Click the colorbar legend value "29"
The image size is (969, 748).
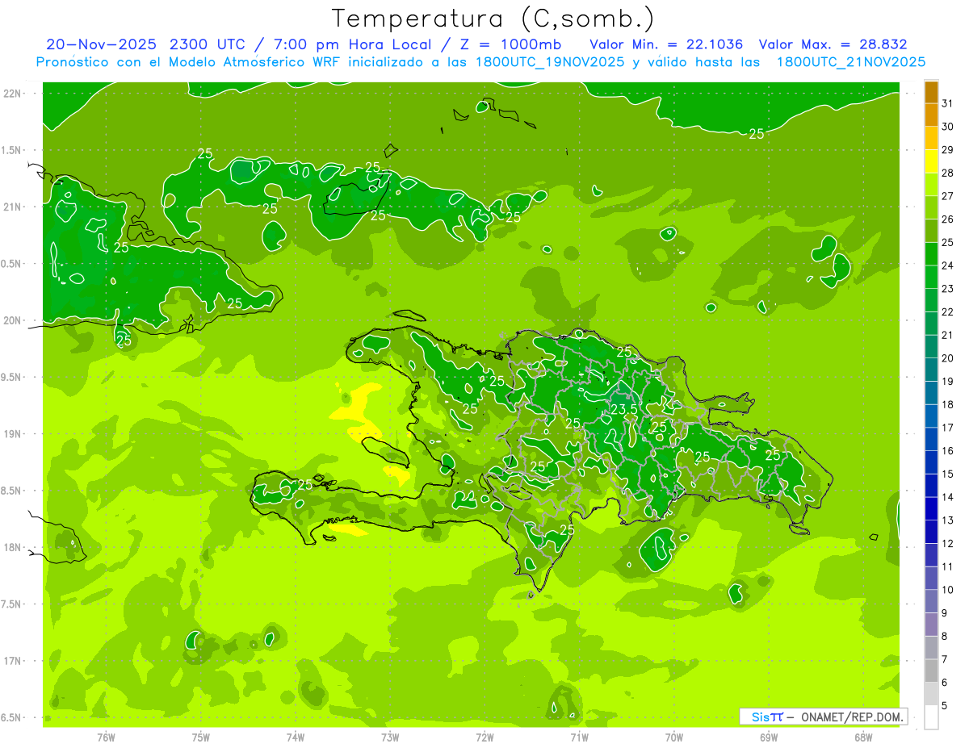pos(948,150)
